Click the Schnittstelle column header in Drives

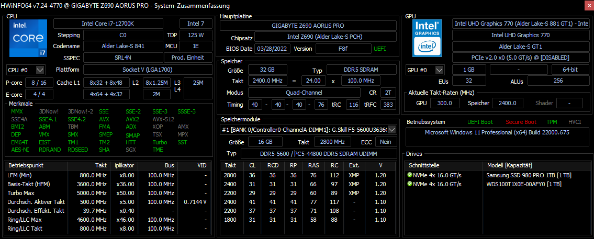[x=444, y=165]
